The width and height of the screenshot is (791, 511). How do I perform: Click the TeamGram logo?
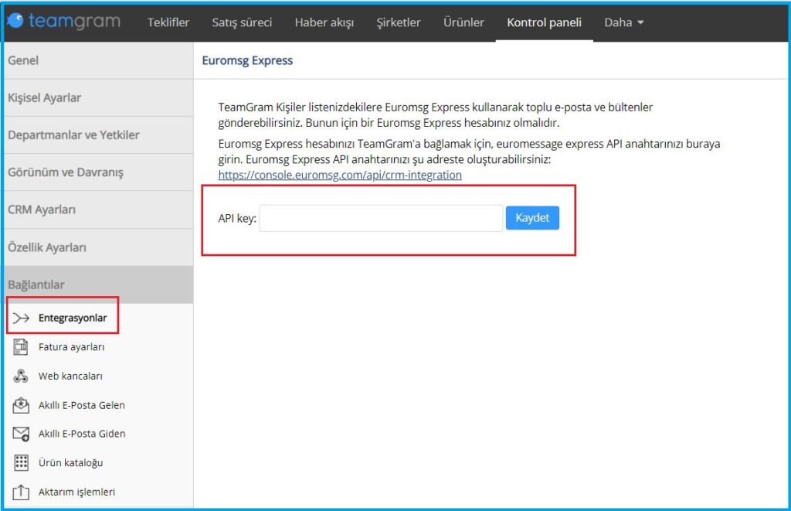(x=63, y=21)
